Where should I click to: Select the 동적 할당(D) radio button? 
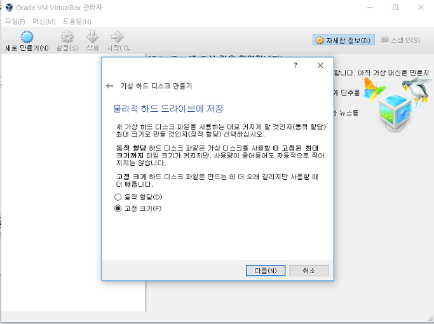tap(118, 197)
